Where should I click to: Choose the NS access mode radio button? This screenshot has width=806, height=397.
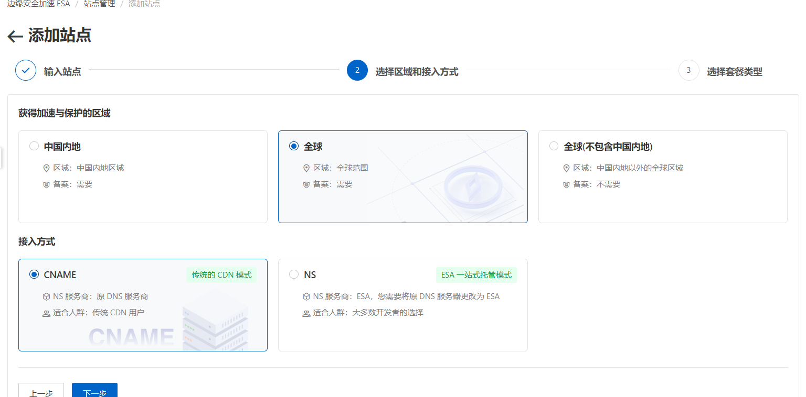tap(293, 274)
